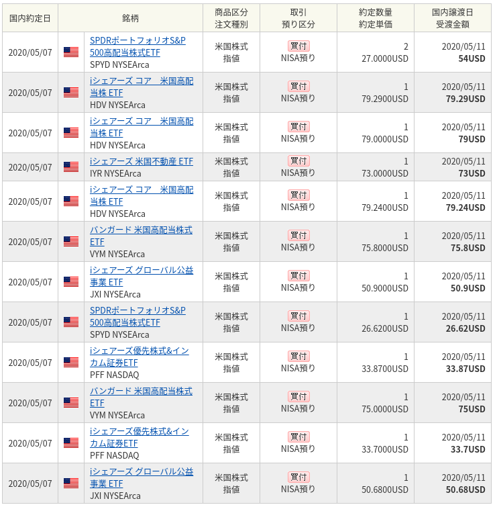Select the settlement amount "73USD"
This screenshot has width=495, height=507.
point(472,173)
